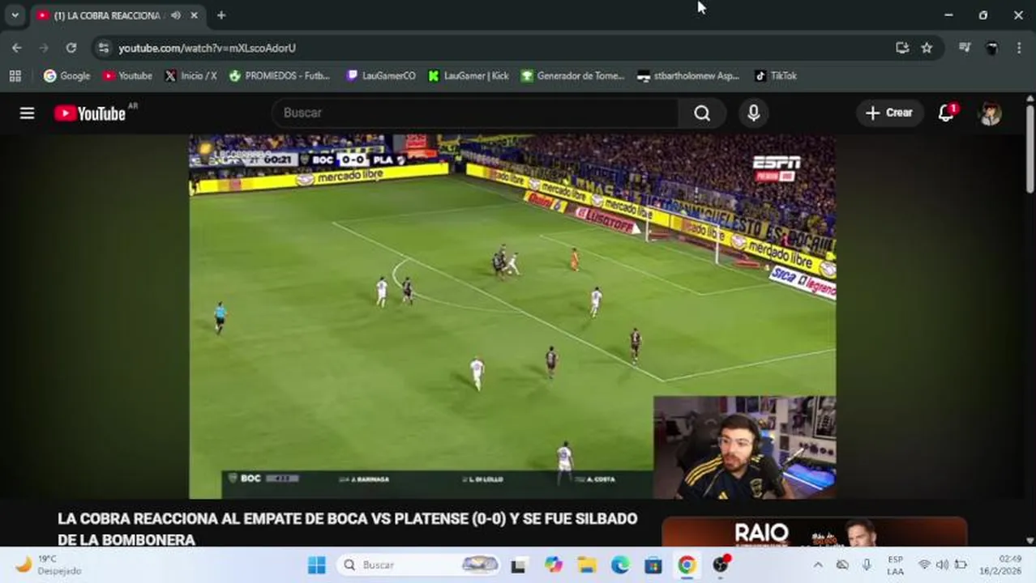Open the Chrome three-dot menu
Viewport: 1036px width, 583px height.
[x=1019, y=48]
